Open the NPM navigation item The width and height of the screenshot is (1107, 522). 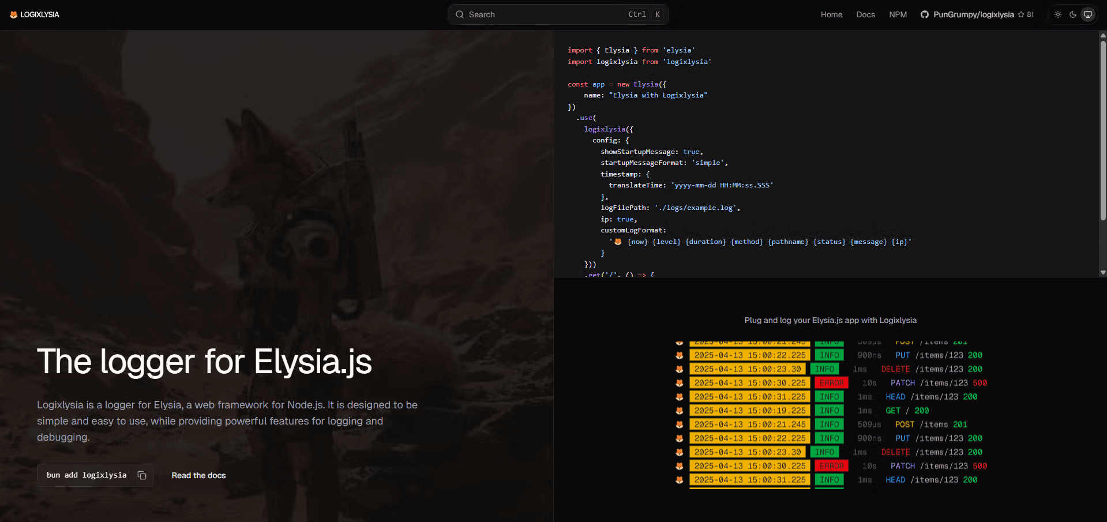(x=898, y=14)
